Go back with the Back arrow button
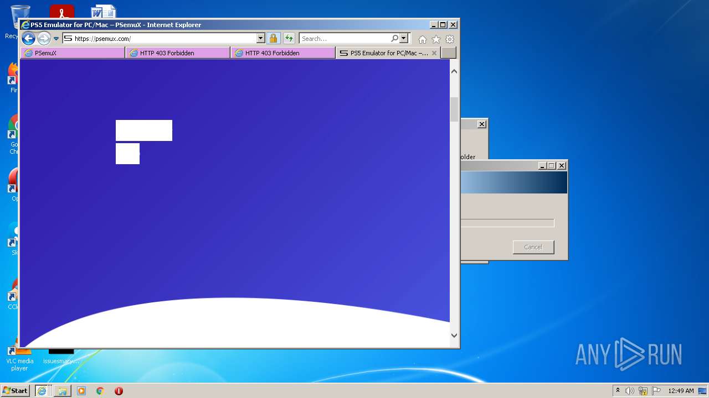 pyautogui.click(x=28, y=38)
